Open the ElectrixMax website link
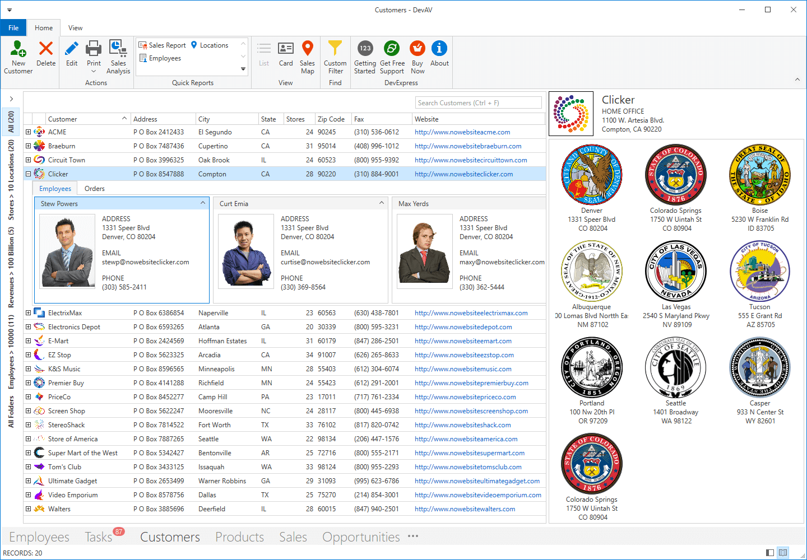 [x=471, y=313]
